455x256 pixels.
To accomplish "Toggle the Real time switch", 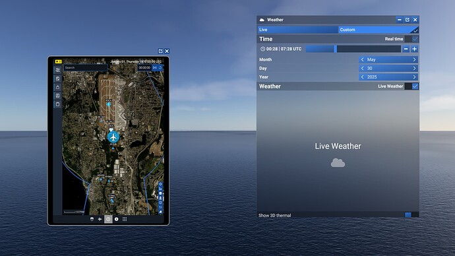I will click(411, 39).
